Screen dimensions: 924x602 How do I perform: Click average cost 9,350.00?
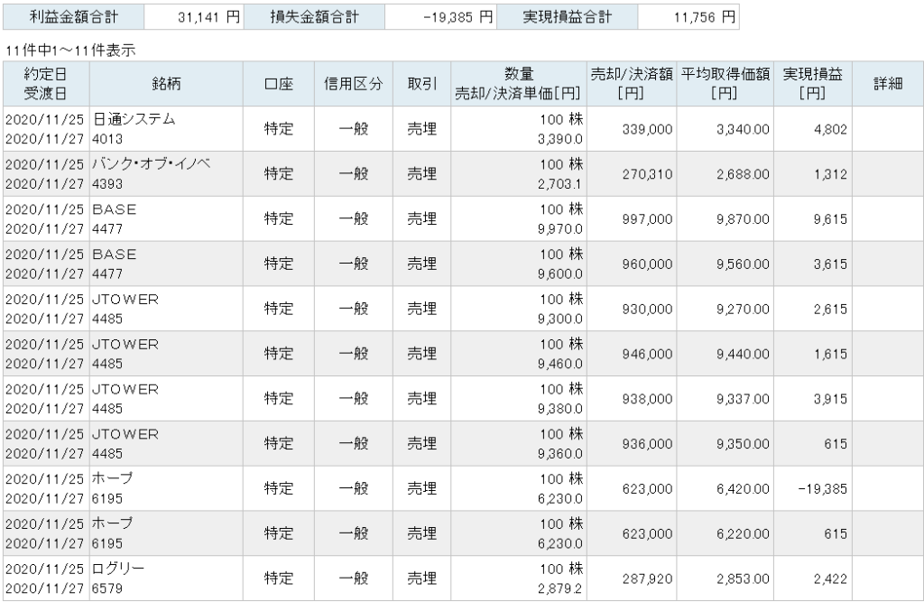(744, 444)
